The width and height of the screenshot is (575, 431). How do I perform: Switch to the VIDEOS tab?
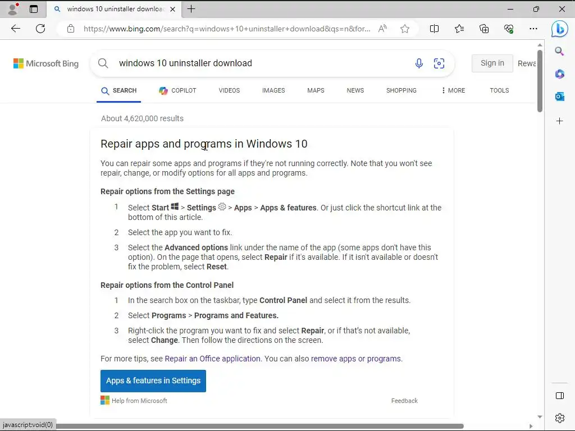[x=229, y=90]
